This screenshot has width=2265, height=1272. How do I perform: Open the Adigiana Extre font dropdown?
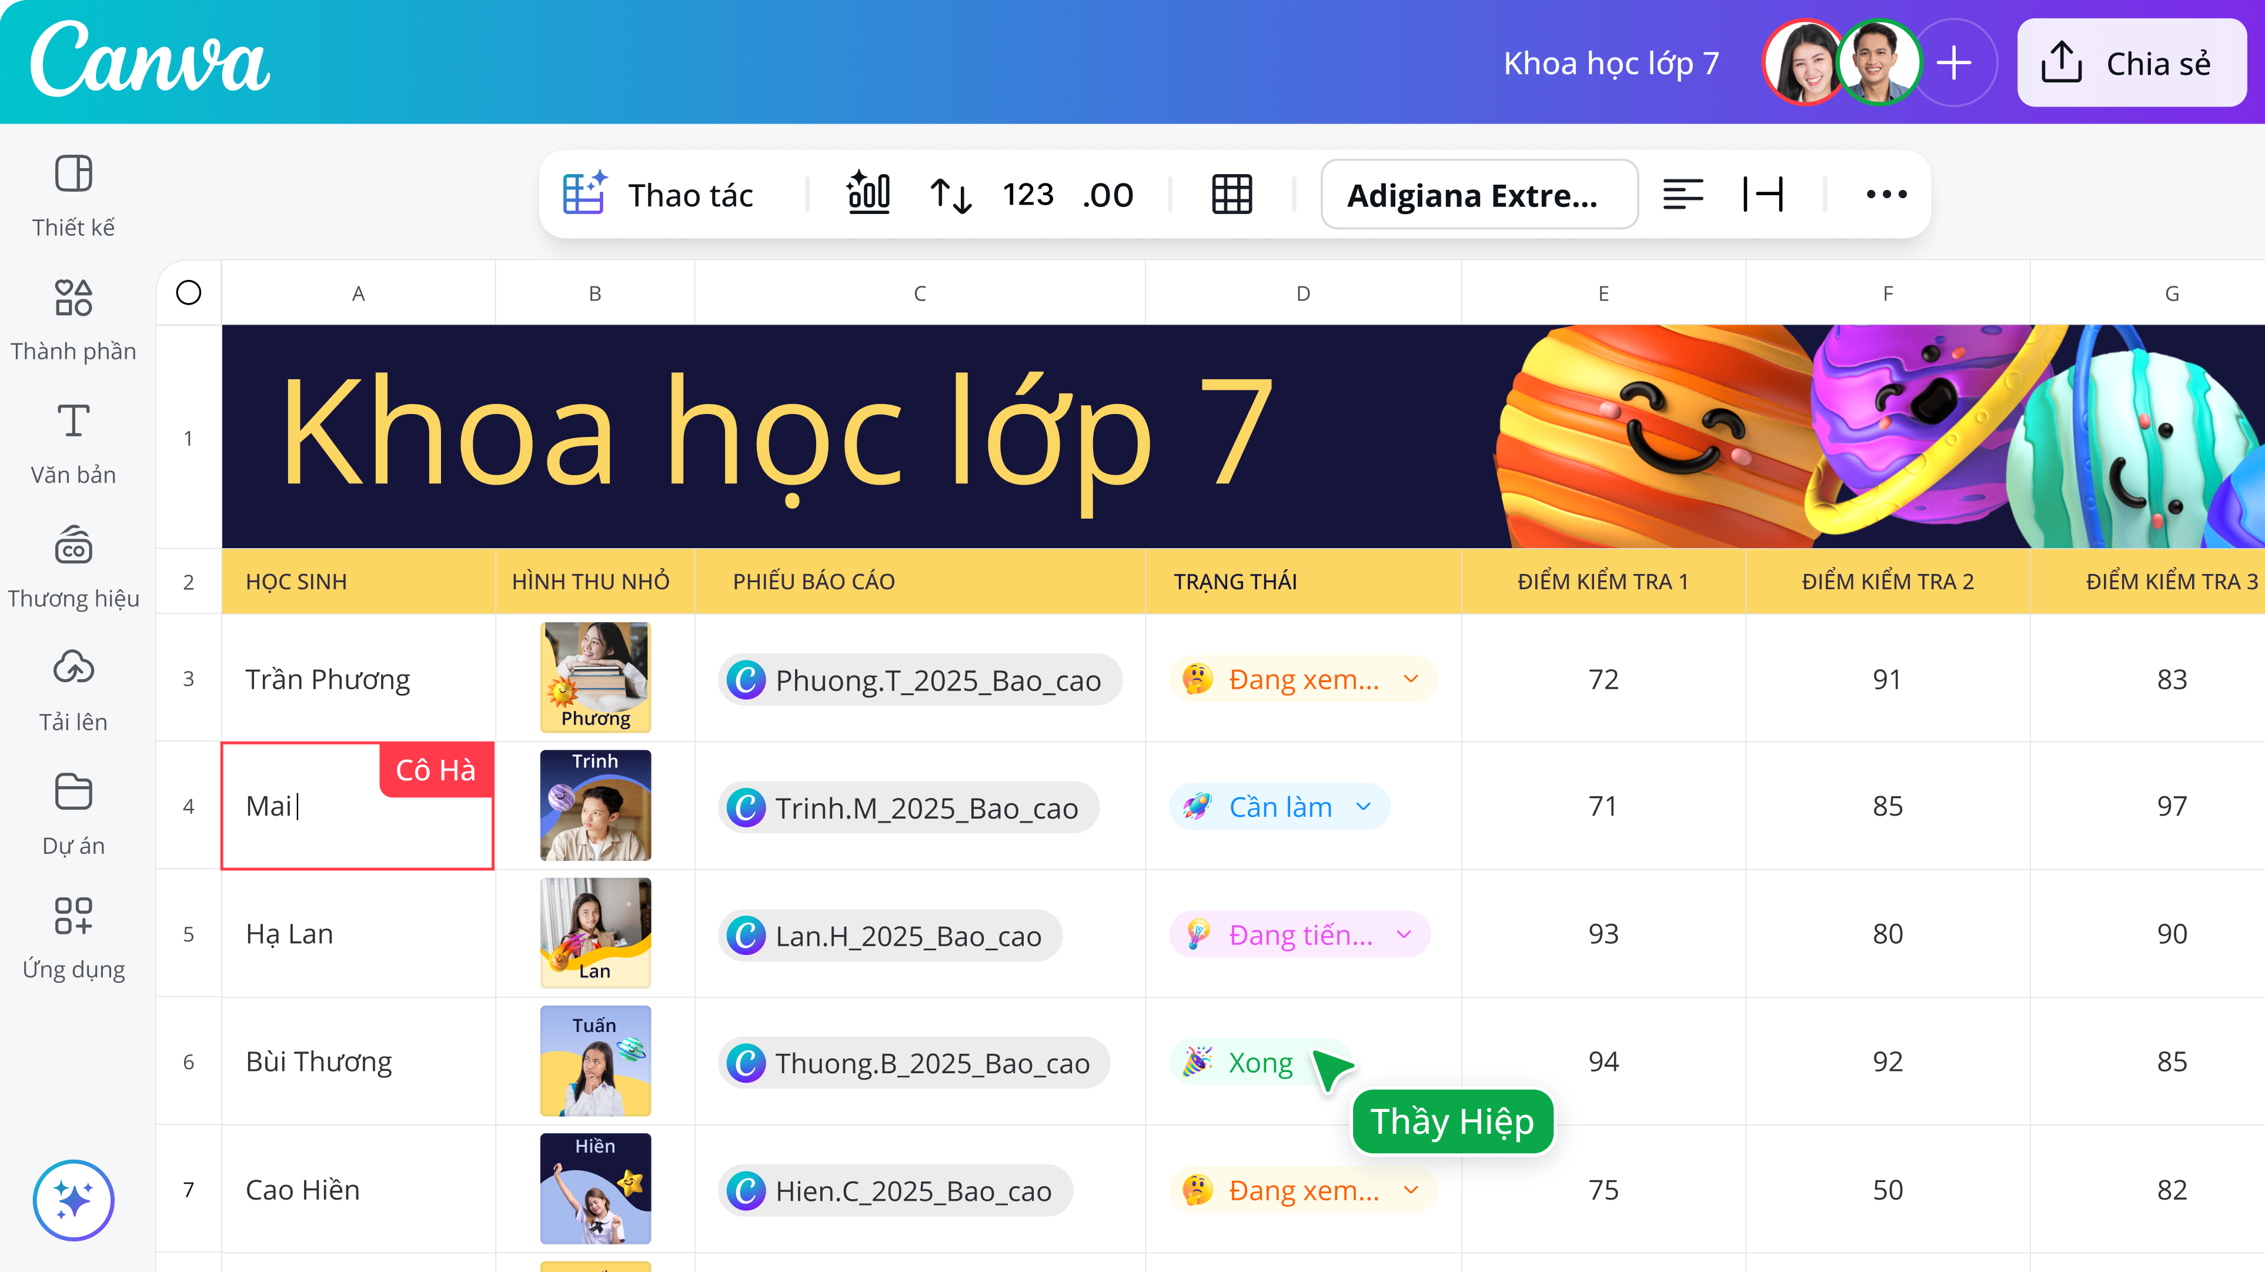(x=1479, y=195)
